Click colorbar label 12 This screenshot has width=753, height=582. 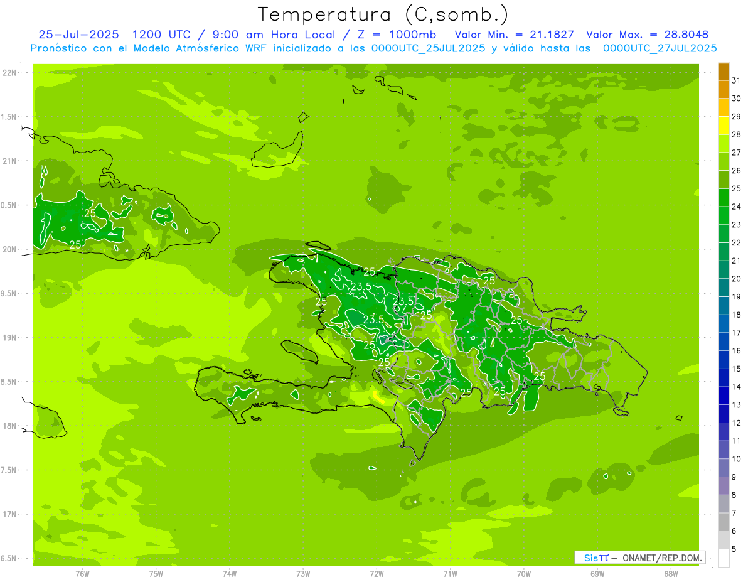737,423
